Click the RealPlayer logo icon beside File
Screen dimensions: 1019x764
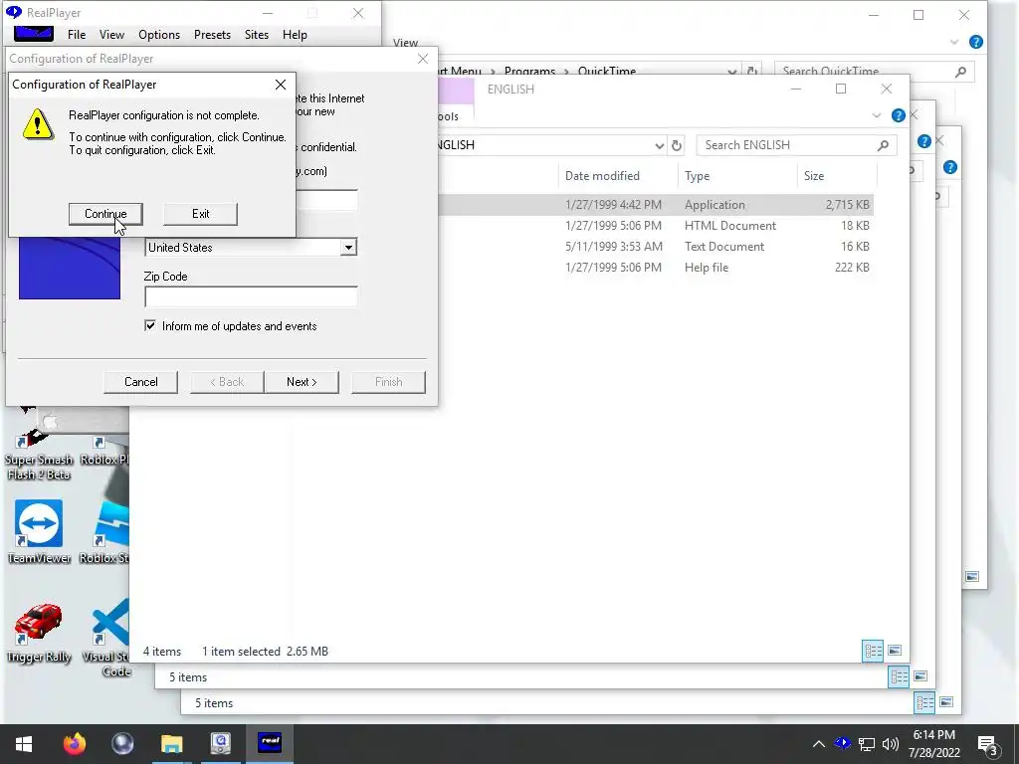pyautogui.click(x=34, y=34)
